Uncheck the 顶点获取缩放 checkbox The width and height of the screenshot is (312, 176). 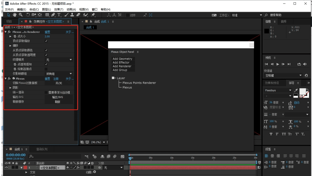click(46, 41)
